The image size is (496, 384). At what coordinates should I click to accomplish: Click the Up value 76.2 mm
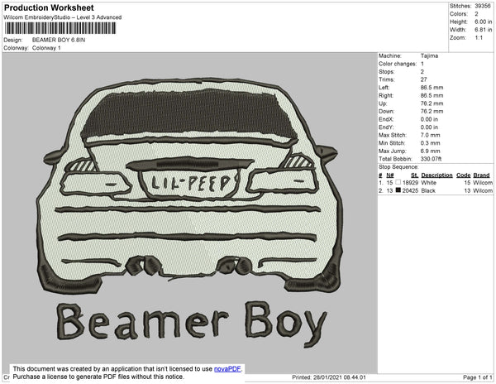432,103
